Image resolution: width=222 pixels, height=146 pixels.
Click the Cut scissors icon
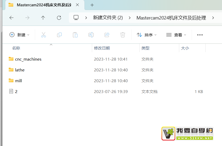pos(44,35)
